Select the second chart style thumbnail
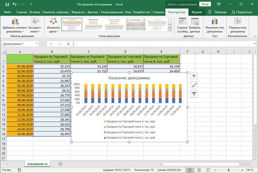This screenshot has width=258, height=173. pyautogui.click(x=93, y=24)
